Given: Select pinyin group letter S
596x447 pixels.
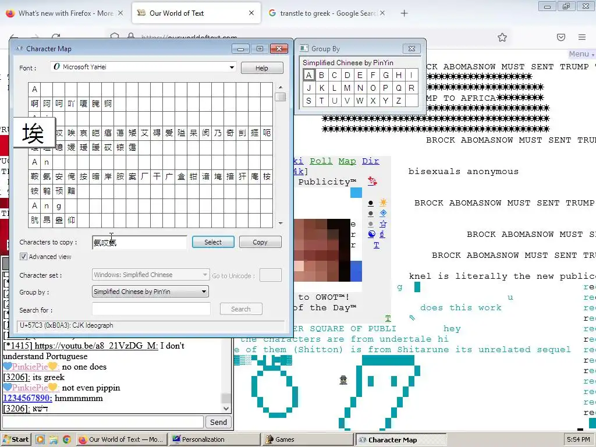Looking at the screenshot, I should point(308,101).
